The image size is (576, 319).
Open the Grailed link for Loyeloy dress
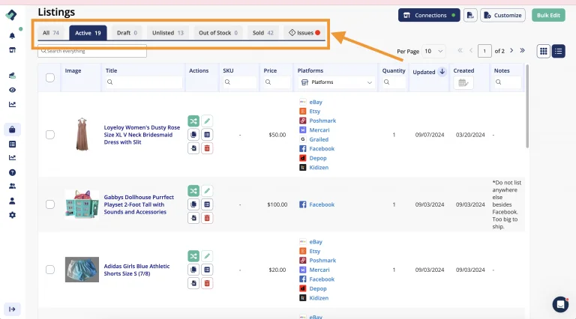coord(319,139)
